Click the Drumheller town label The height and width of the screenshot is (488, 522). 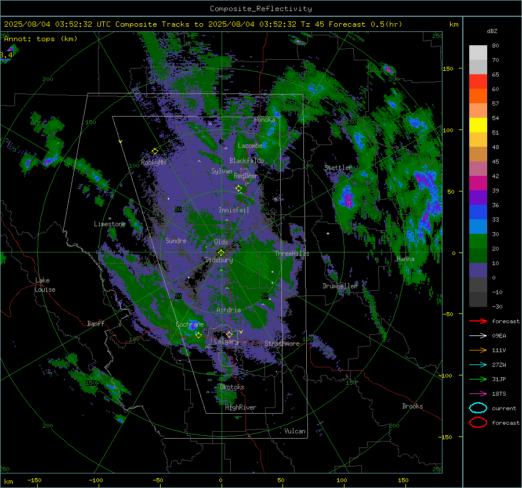[340, 286]
